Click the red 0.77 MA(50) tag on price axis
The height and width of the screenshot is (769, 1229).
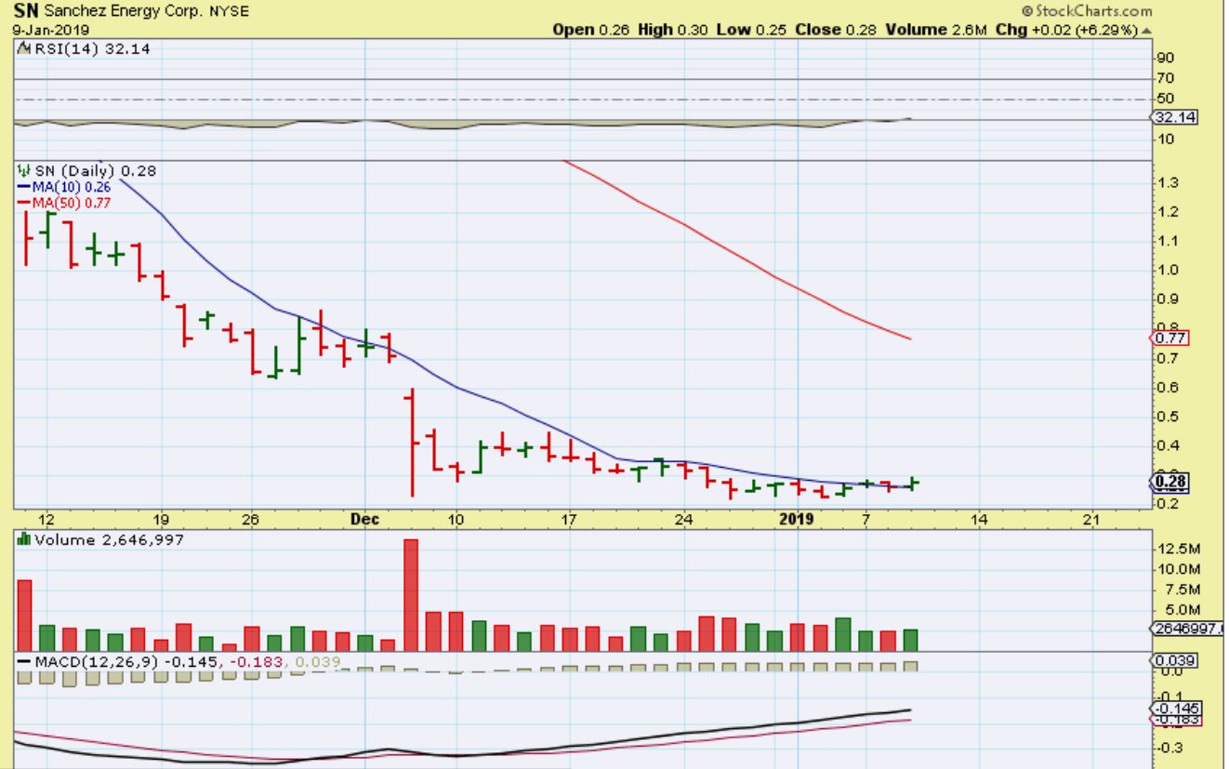[1170, 338]
